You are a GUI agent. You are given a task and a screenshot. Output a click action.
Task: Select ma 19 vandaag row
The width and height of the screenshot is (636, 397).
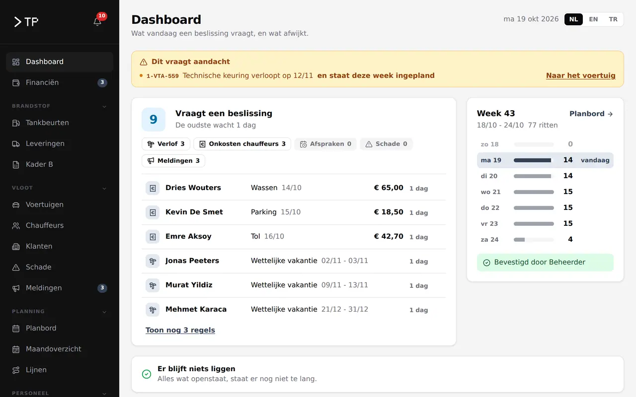pyautogui.click(x=545, y=160)
